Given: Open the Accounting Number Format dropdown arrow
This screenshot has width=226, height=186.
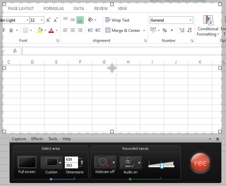Looking at the screenshot, I should [x=159, y=30].
